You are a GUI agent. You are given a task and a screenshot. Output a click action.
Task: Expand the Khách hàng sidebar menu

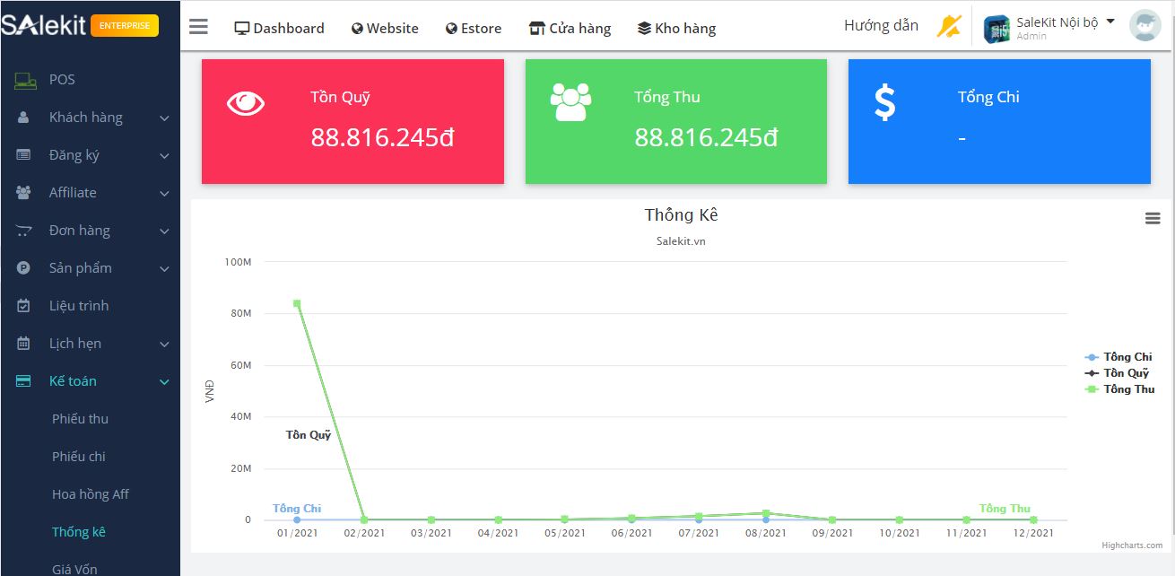85,118
